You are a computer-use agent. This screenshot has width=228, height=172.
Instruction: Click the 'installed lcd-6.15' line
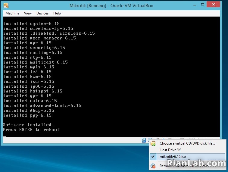coord(27,72)
